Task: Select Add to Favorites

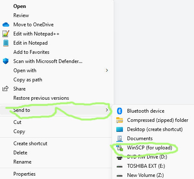Action: coord(31,52)
